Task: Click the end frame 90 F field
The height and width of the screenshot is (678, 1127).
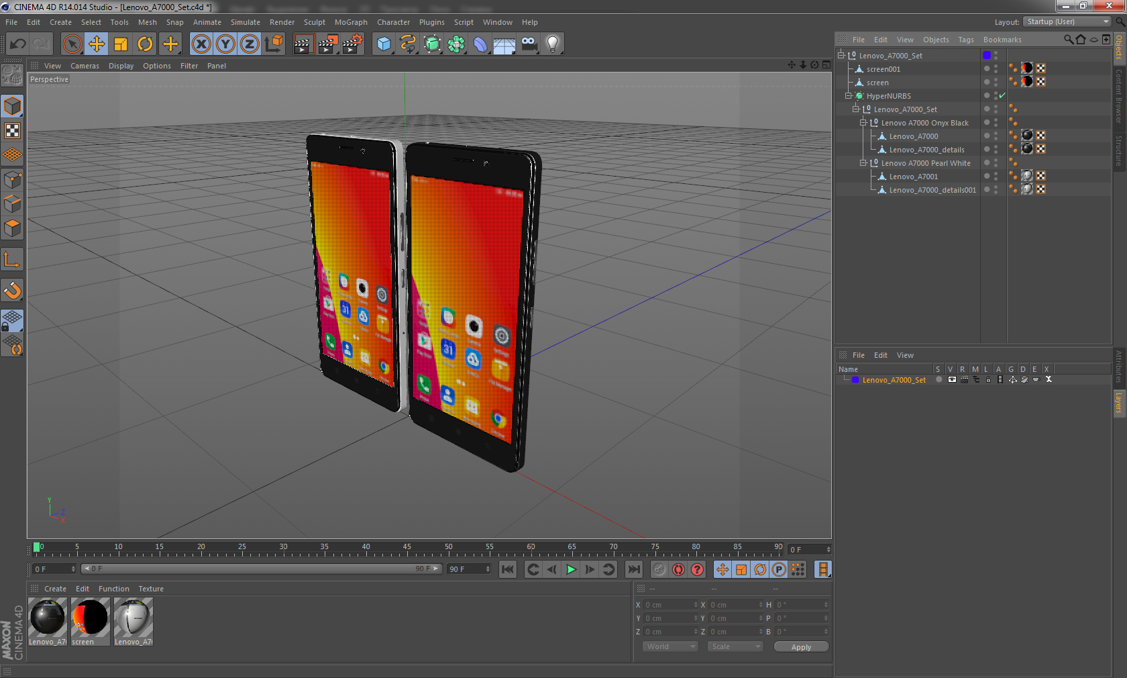Action: (469, 569)
